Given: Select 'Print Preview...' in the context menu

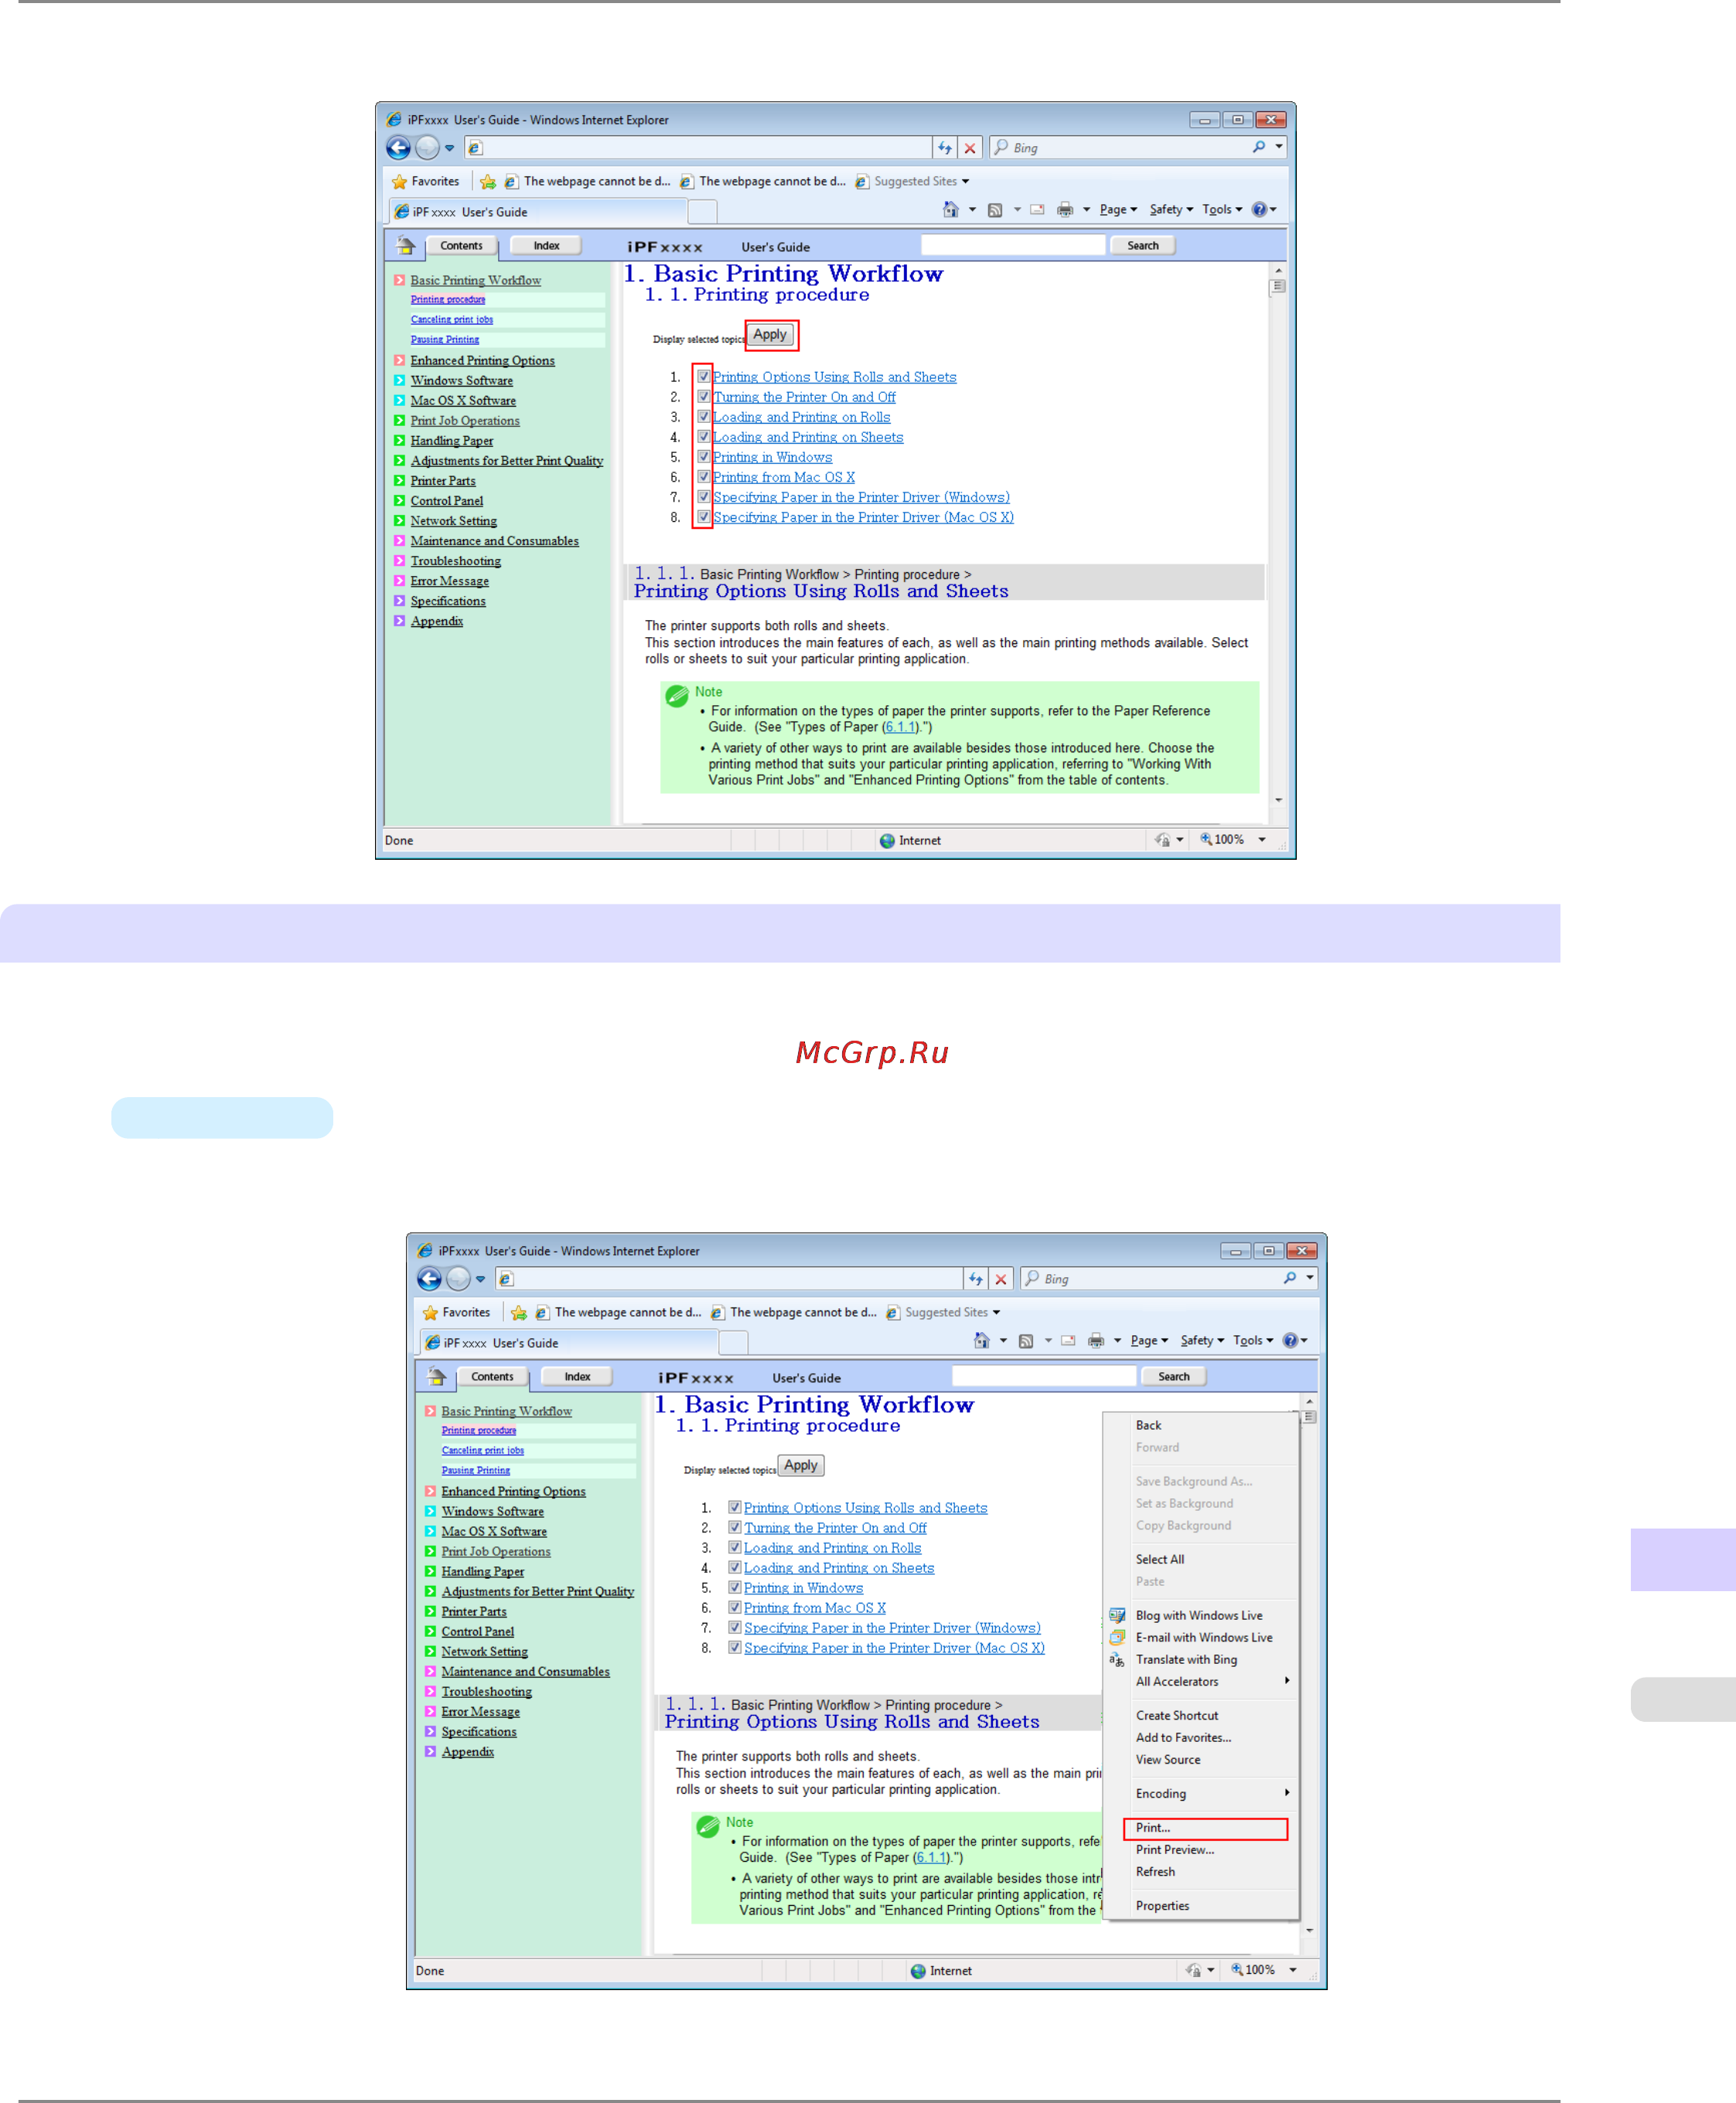Looking at the screenshot, I should click(x=1200, y=1850).
